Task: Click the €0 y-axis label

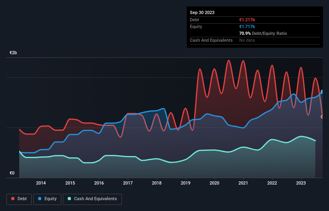Action: pyautogui.click(x=12, y=173)
